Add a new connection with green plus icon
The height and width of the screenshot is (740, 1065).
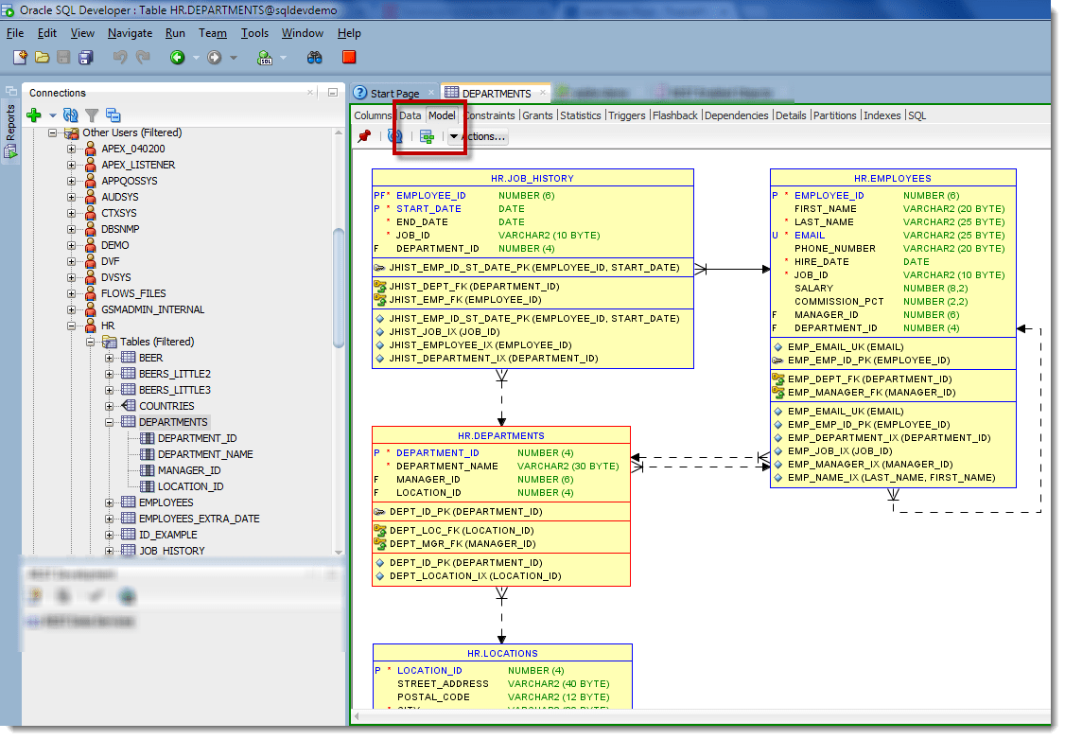coord(35,115)
